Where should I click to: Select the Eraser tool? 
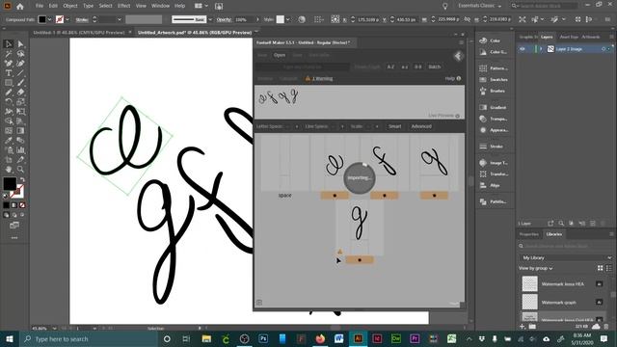click(20, 93)
